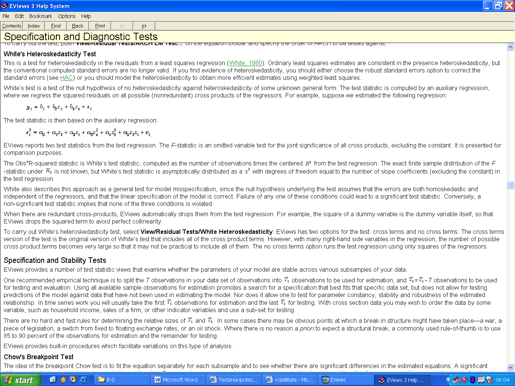Open the Options menu
Screen dimensions: 515x386
[x=67, y=16]
